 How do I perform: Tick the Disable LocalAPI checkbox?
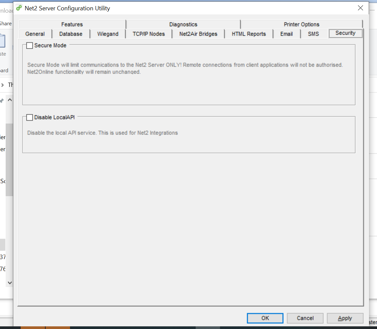[x=30, y=118]
